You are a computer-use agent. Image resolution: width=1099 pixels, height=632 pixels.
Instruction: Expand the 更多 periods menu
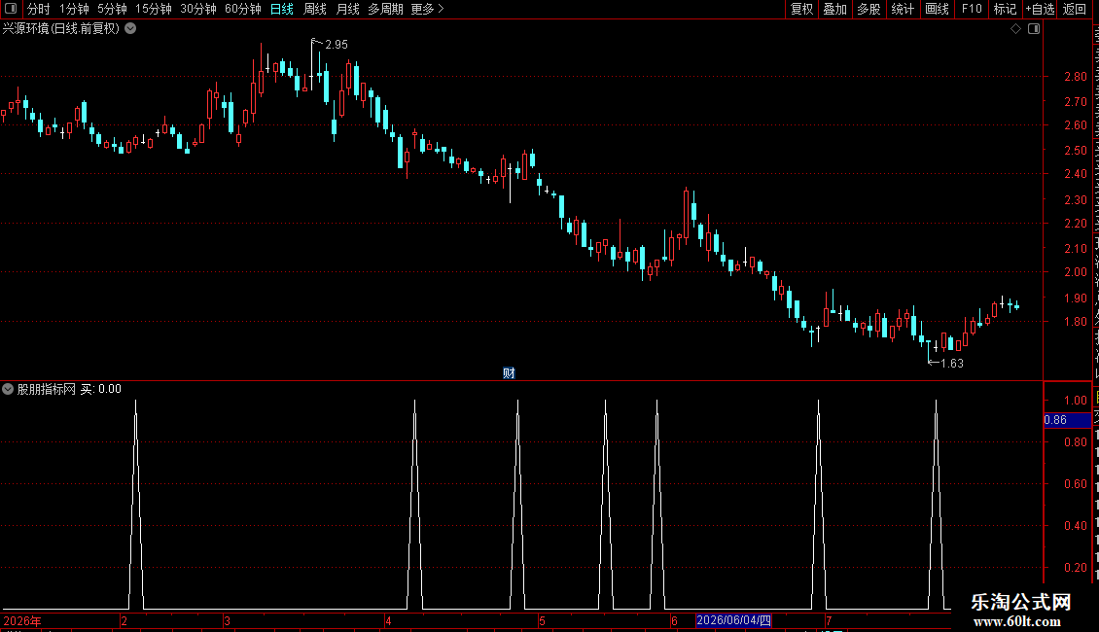coord(427,9)
